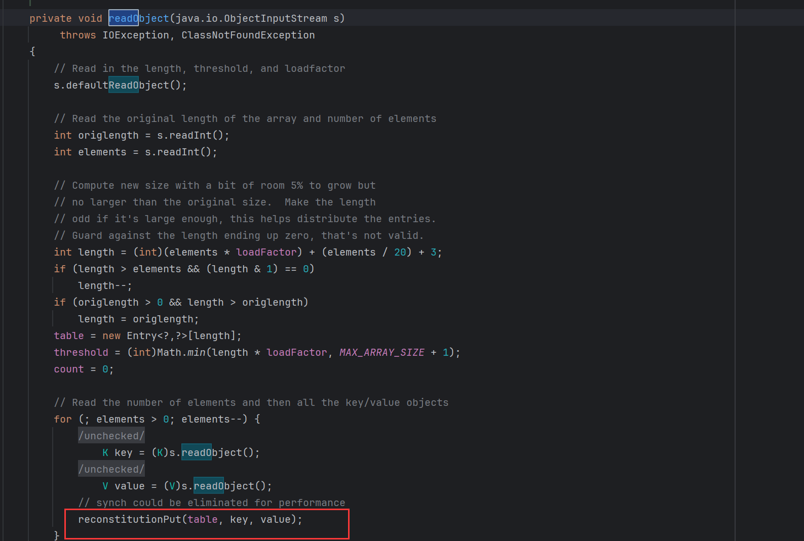The height and width of the screenshot is (541, 804).
Task: Click the 'synch could be eliminated' comment
Action: (212, 503)
